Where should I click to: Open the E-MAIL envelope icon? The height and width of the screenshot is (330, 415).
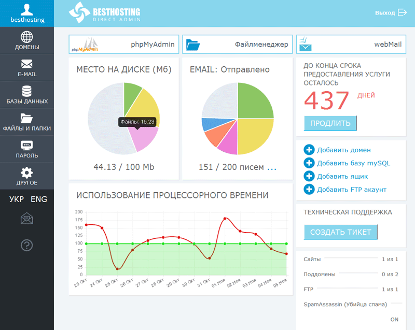[x=27, y=64]
